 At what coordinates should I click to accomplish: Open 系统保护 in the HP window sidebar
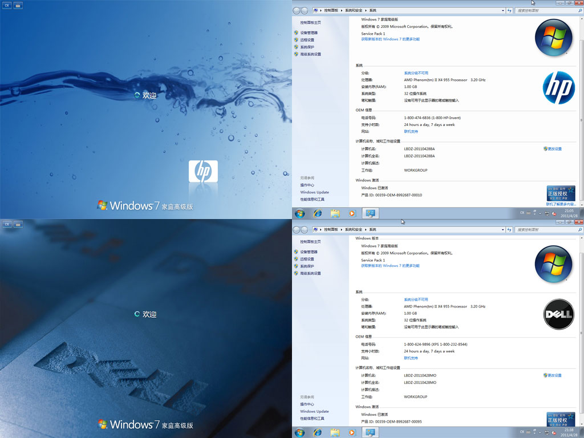(x=307, y=47)
